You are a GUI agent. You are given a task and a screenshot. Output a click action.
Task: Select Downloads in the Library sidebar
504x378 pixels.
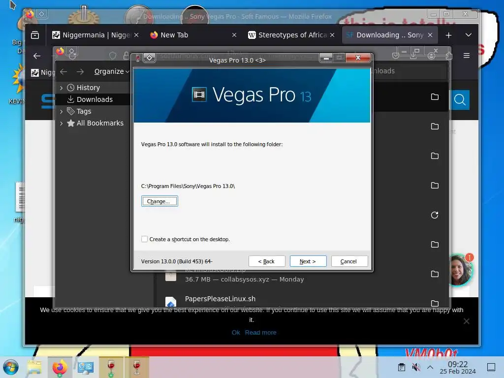(93, 99)
